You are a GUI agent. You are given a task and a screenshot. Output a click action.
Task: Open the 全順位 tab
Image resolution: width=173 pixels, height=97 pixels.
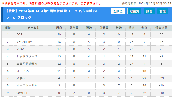click(x=118, y=11)
